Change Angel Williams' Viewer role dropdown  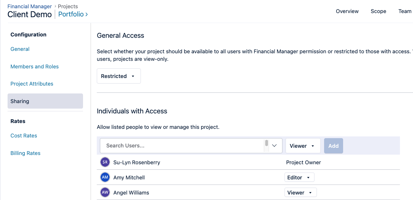[x=300, y=192]
